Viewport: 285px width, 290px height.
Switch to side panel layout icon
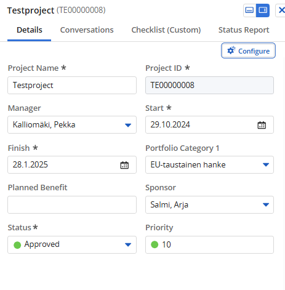click(263, 10)
